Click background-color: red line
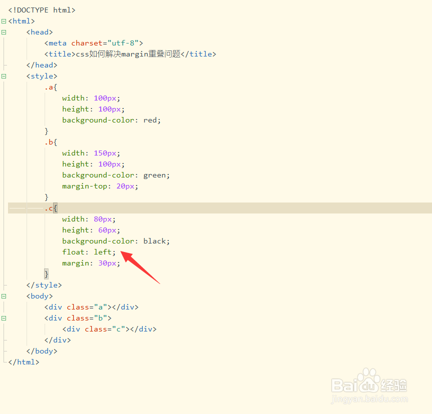The width and height of the screenshot is (432, 414). [111, 120]
